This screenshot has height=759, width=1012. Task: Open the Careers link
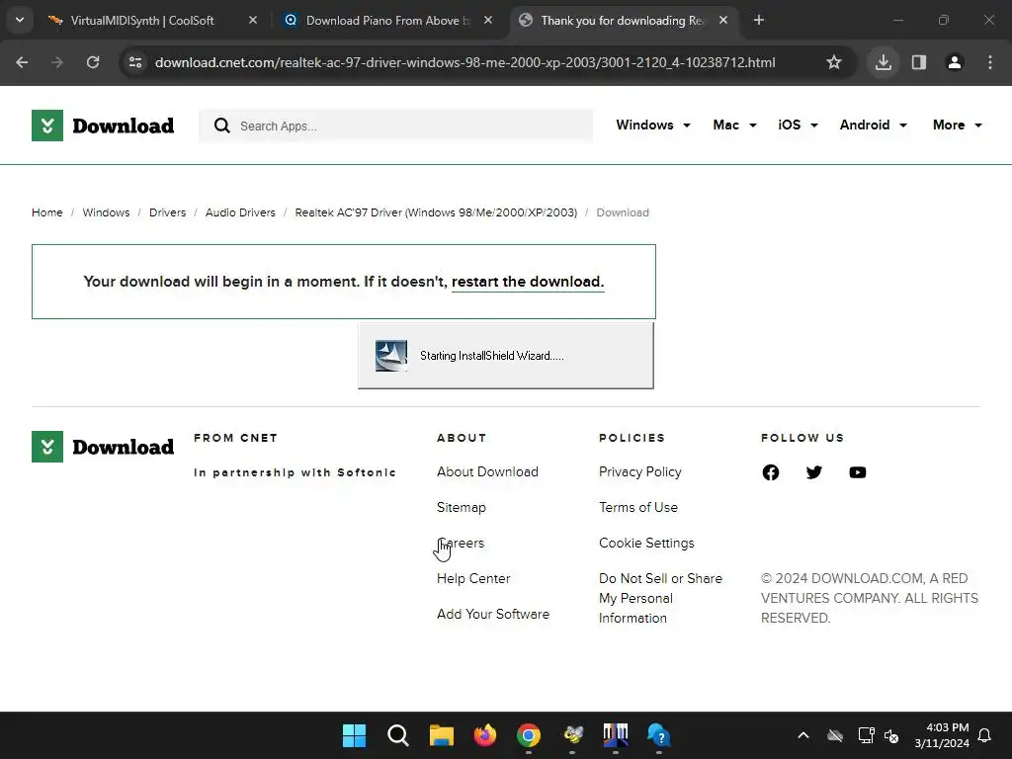461,543
